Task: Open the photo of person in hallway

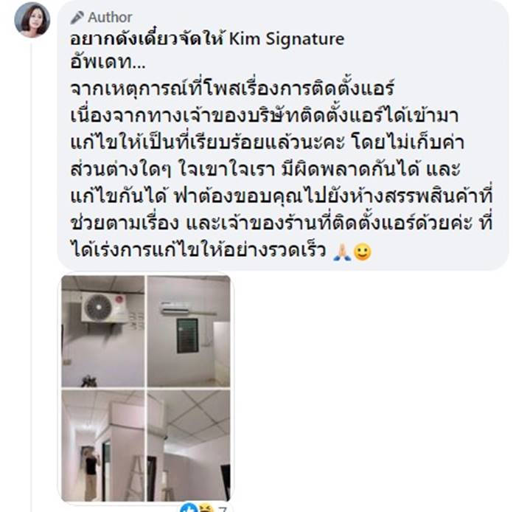Action: point(103,446)
